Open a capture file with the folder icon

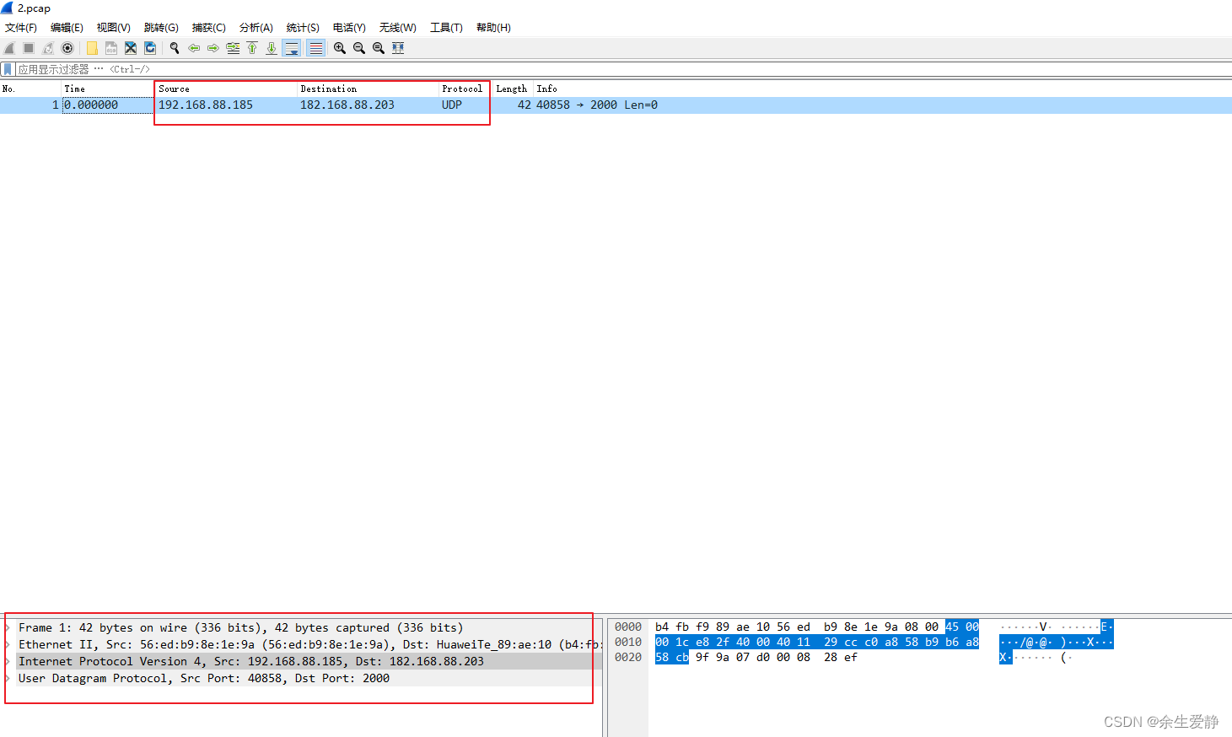[x=92, y=48]
